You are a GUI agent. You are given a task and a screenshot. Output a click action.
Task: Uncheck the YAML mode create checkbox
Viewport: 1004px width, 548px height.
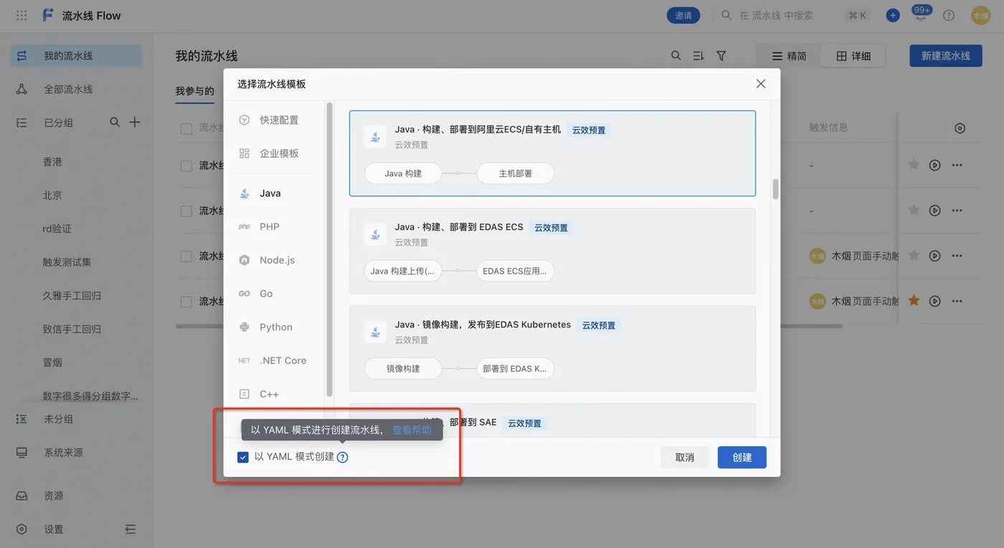pyautogui.click(x=243, y=457)
